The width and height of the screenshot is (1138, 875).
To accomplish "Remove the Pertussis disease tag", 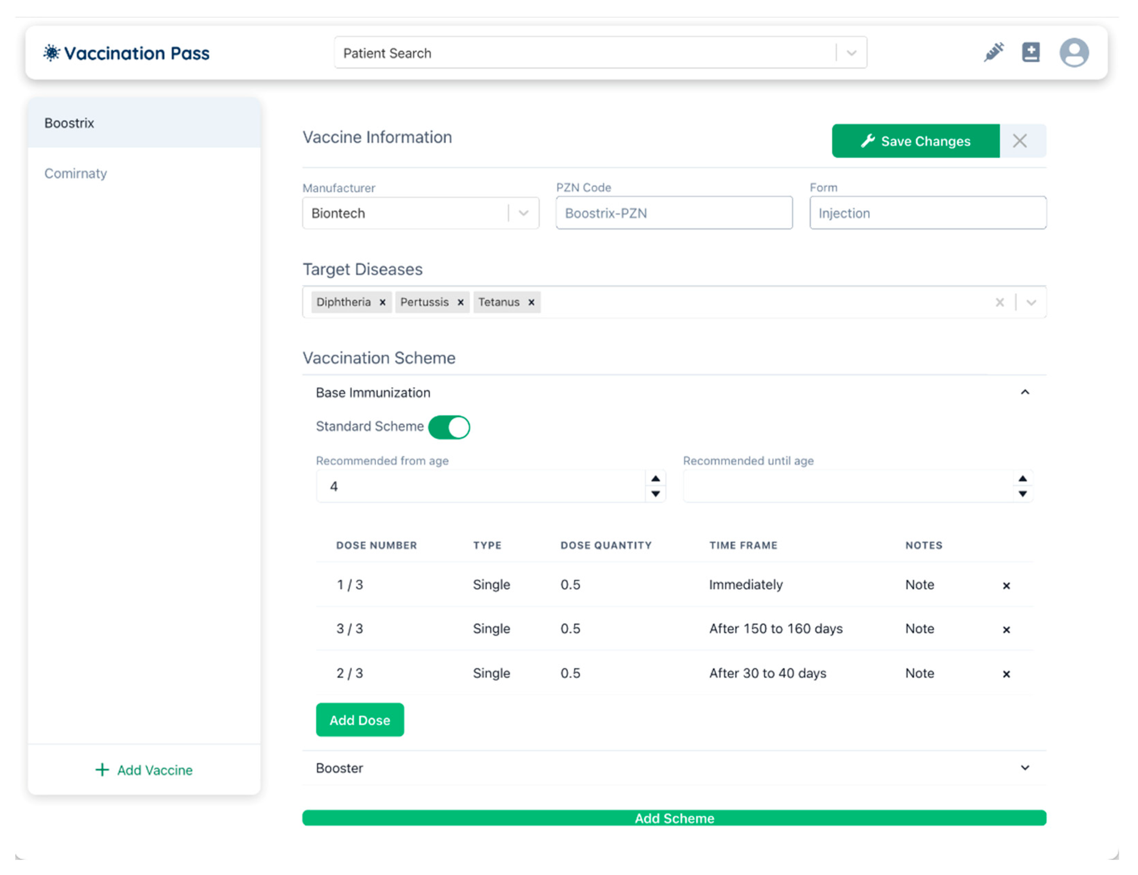I will tap(461, 303).
